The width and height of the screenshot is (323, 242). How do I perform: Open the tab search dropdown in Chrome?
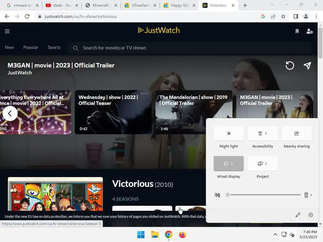click(x=272, y=4)
